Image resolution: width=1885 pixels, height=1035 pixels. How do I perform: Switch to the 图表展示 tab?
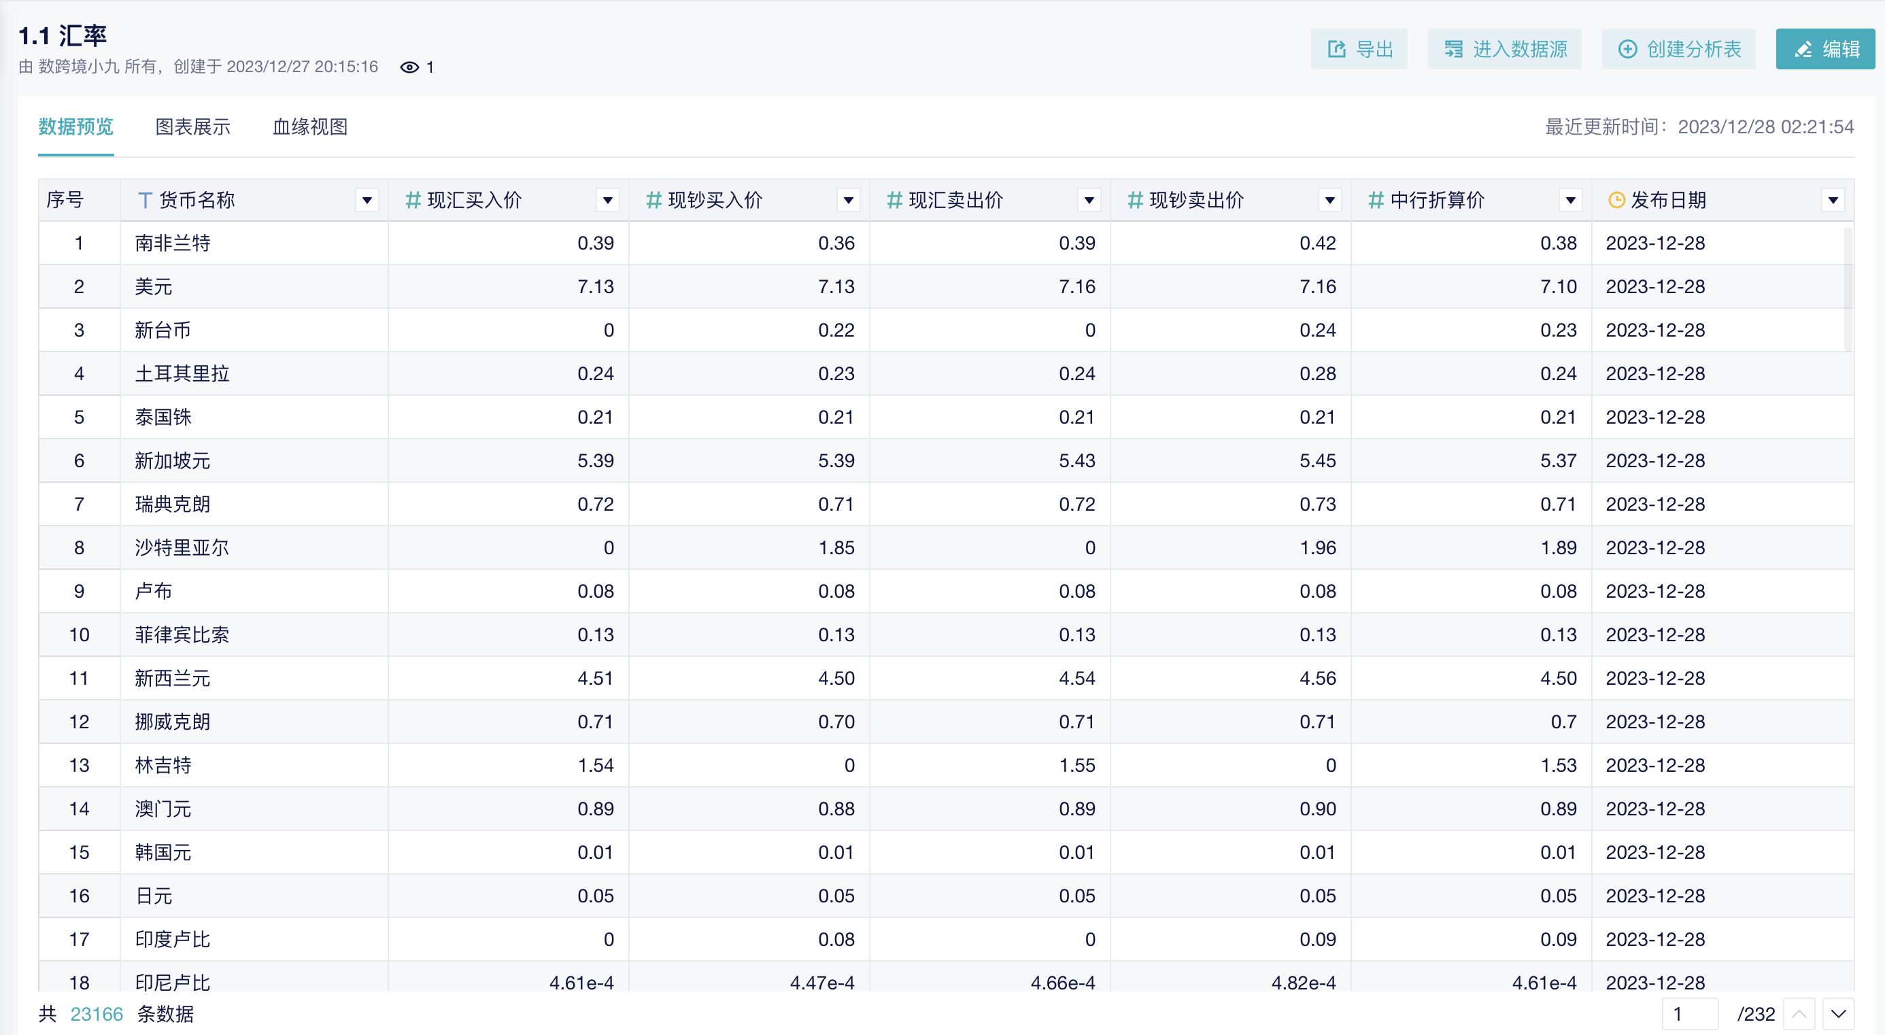click(192, 126)
